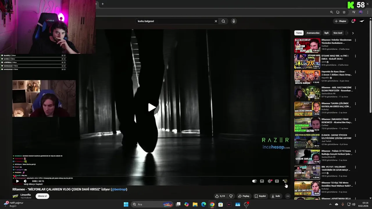
Task: Open options for the AKIL HASTANESİNE video
Action: (355, 88)
